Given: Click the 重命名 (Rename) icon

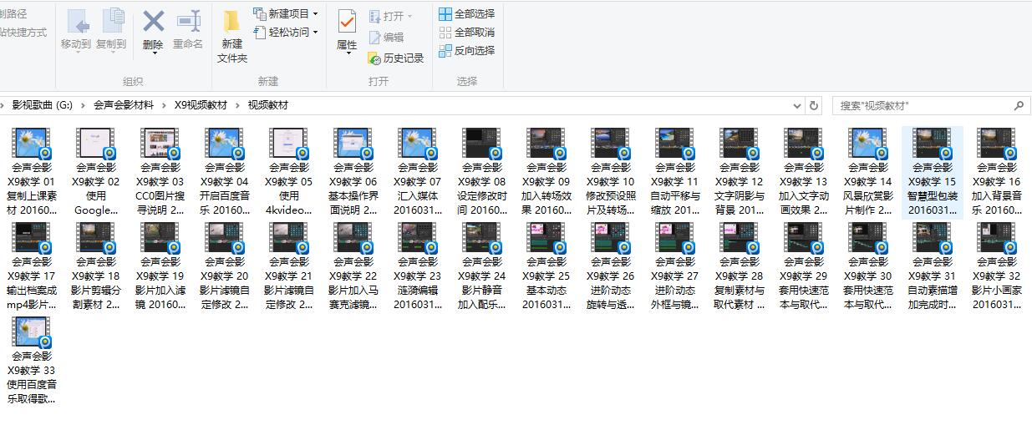Looking at the screenshot, I should [x=188, y=29].
